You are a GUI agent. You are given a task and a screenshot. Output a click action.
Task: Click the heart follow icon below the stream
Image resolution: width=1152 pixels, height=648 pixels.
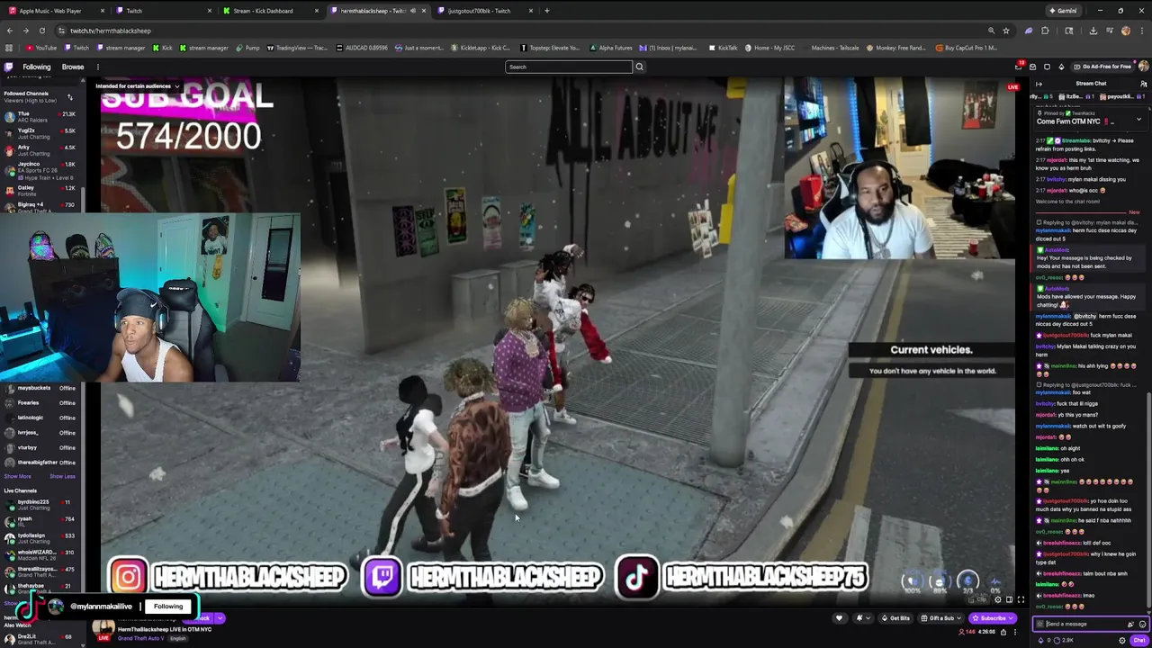coord(839,618)
